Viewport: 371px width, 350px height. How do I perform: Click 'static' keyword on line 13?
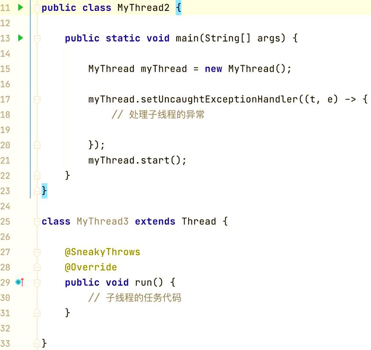123,38
